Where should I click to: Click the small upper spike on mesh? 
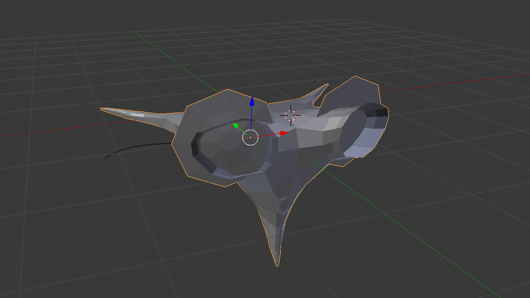(320, 93)
